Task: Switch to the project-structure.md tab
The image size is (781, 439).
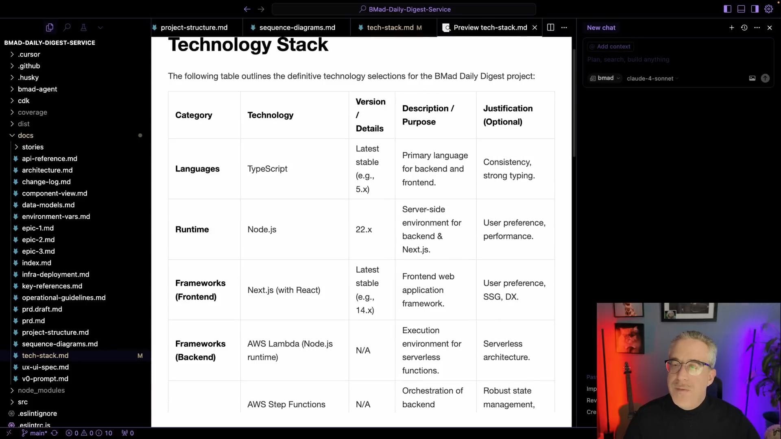Action: click(x=194, y=28)
